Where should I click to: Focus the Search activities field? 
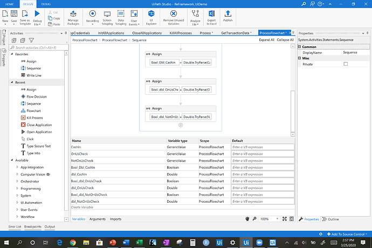[x=39, y=47]
